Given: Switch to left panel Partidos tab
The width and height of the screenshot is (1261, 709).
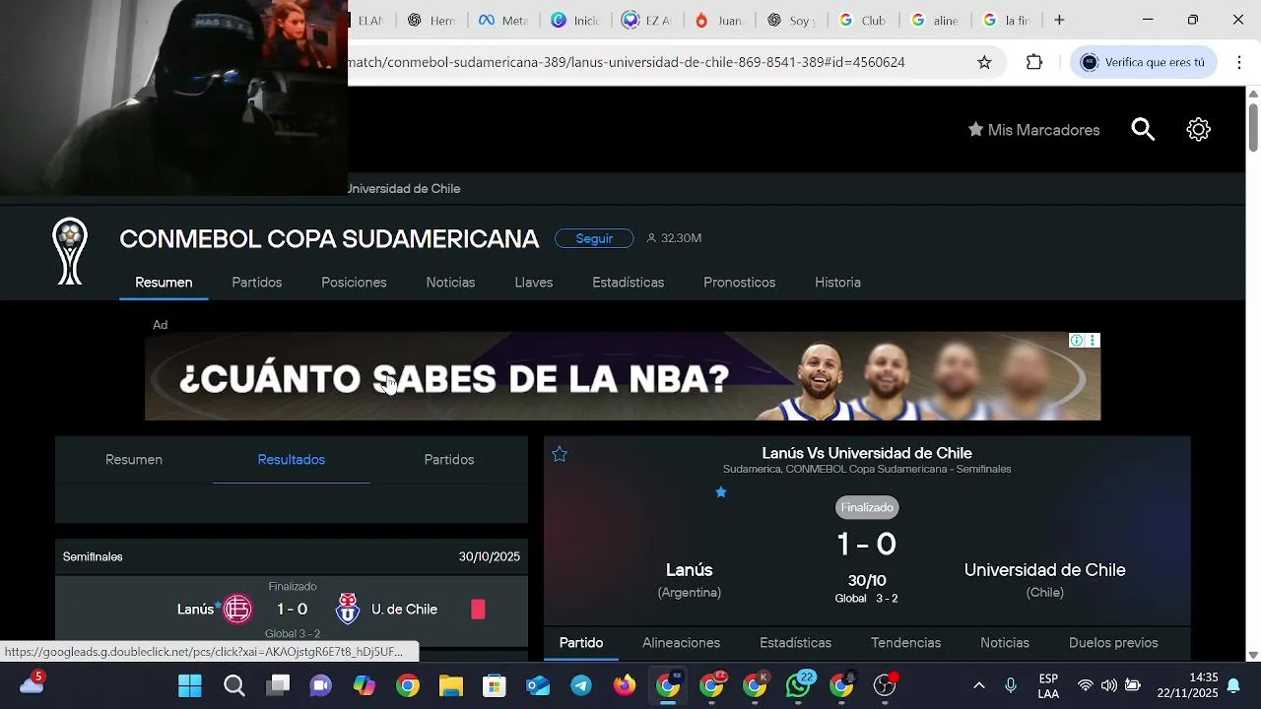Looking at the screenshot, I should 449,460.
